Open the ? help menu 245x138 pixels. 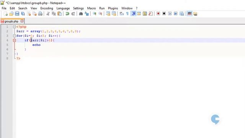137,8
